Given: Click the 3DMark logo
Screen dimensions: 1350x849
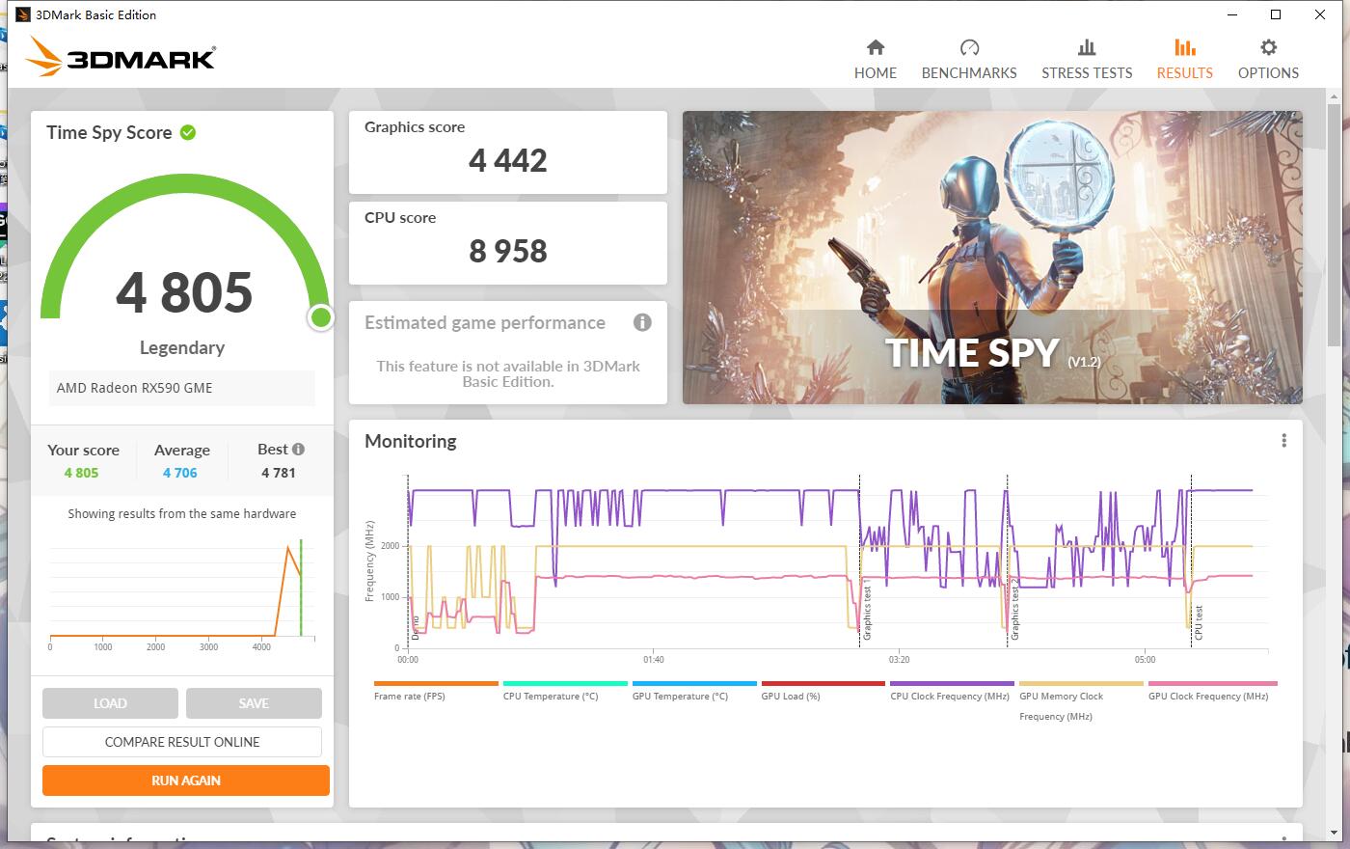Looking at the screenshot, I should [121, 57].
